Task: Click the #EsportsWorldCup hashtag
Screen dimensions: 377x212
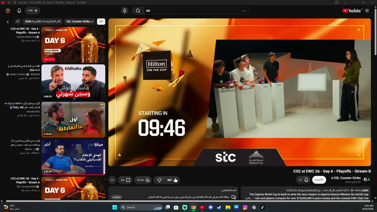Action: pos(309,191)
